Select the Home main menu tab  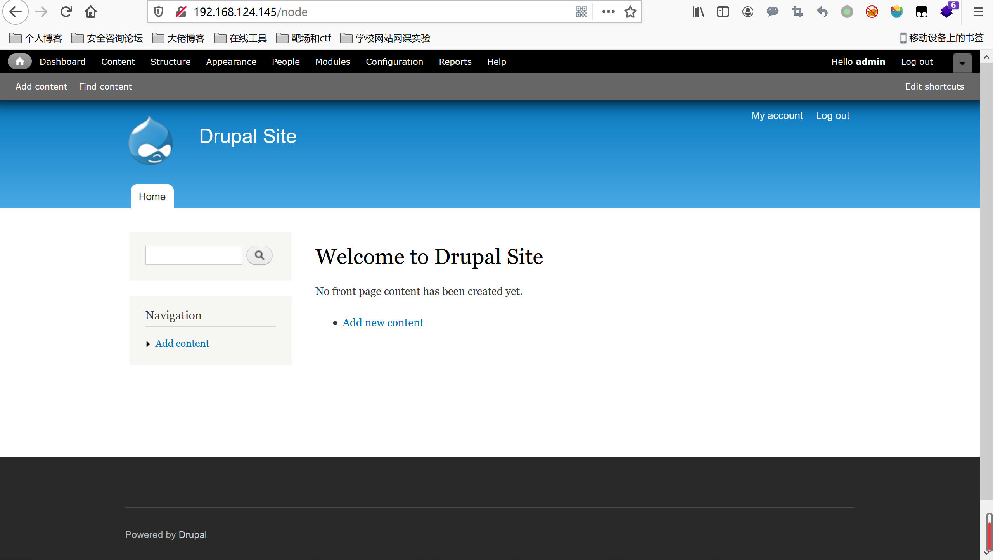[x=152, y=196]
